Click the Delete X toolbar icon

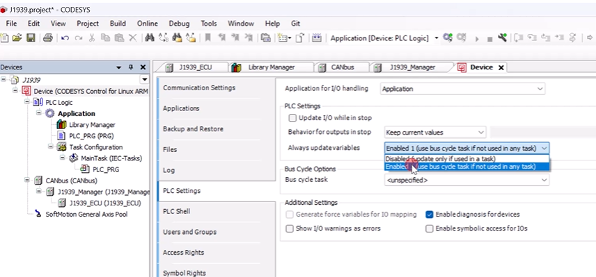[x=133, y=38]
